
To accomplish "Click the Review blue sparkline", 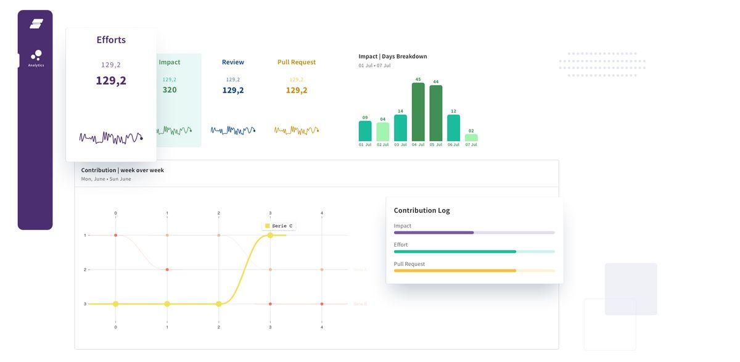I will pyautogui.click(x=233, y=130).
